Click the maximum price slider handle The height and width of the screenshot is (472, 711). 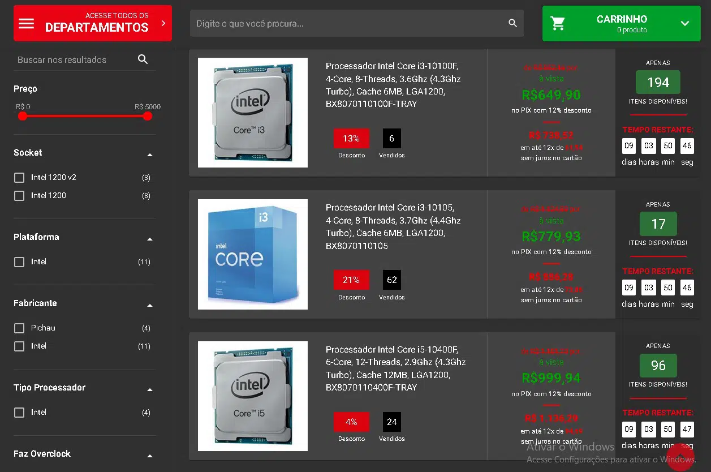(148, 116)
